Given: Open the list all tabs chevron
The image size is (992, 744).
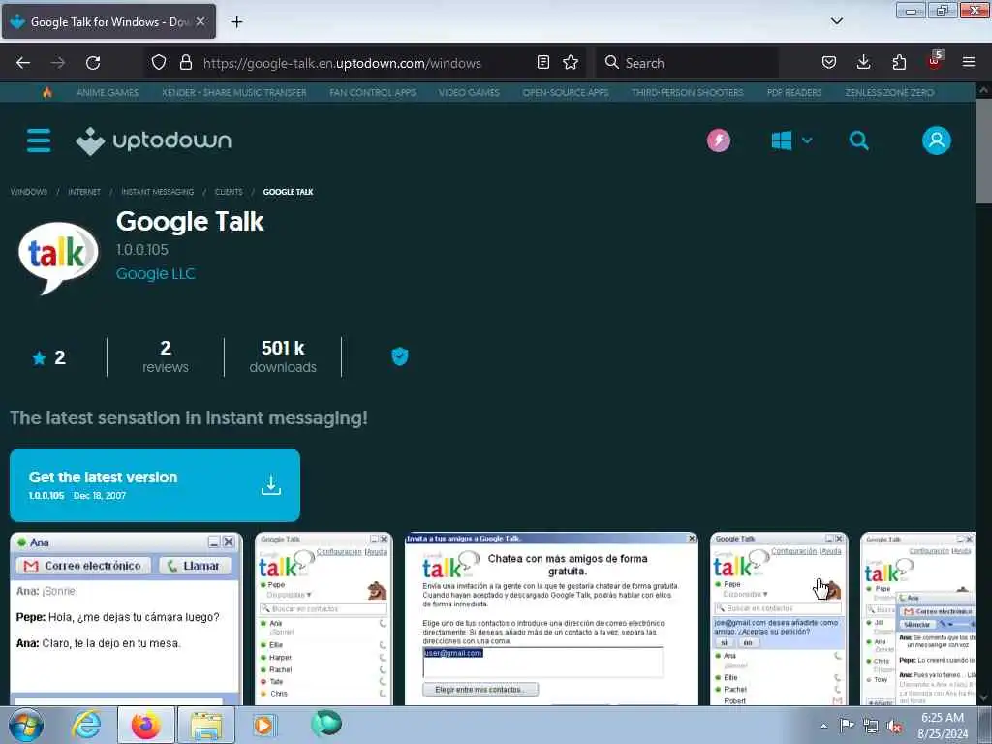Looking at the screenshot, I should pyautogui.click(x=837, y=21).
